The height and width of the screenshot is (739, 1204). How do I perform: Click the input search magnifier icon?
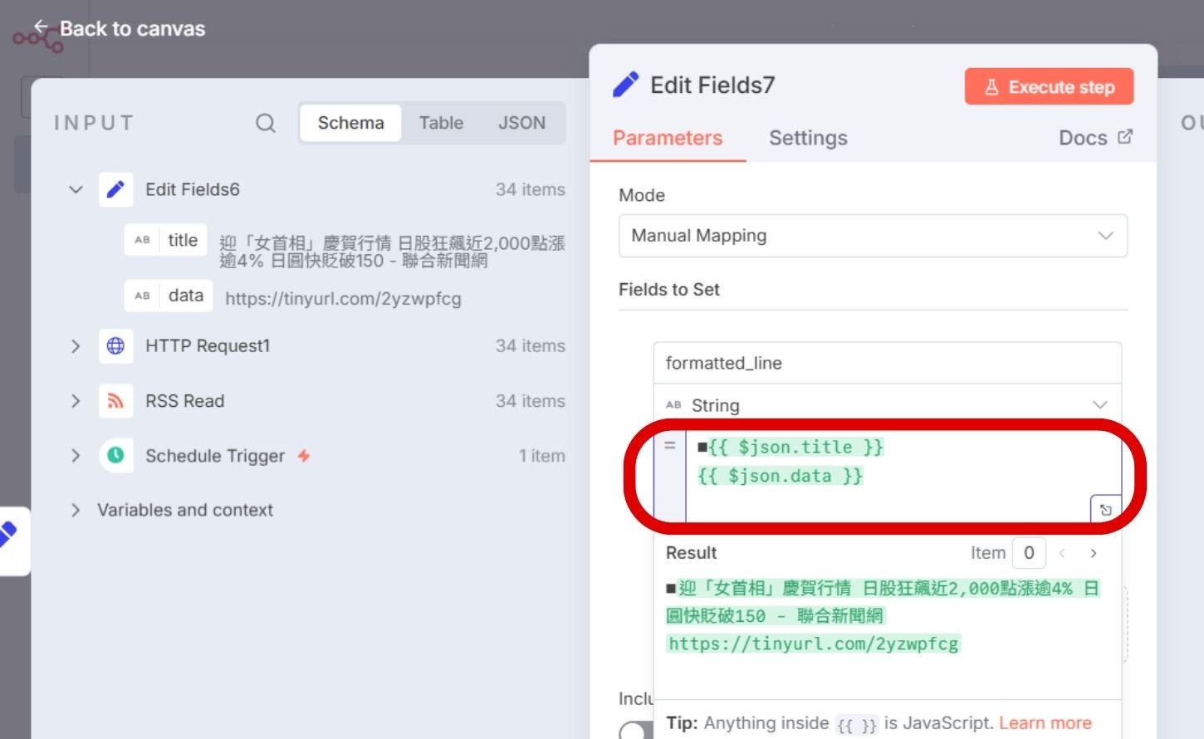click(266, 123)
